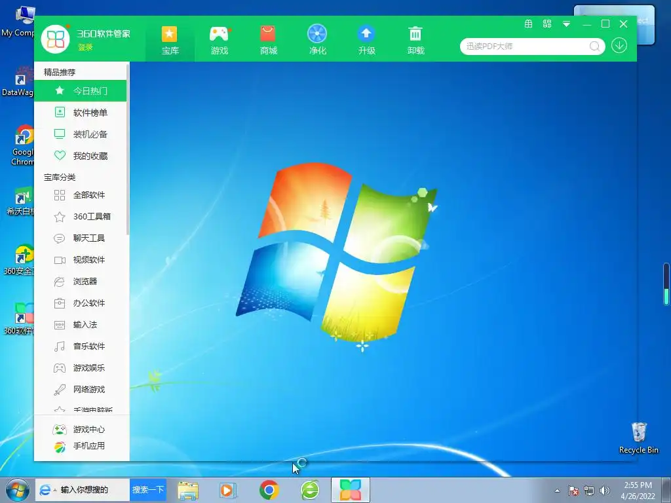This screenshot has height=503, width=671.
Task: Select the Recycle Bin desktop icon
Action: tap(638, 438)
